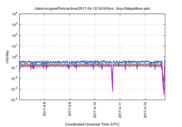This screenshot has height=127, width=182.
Task: Click the 2017-4-9 date tick label
Action: [70, 109]
